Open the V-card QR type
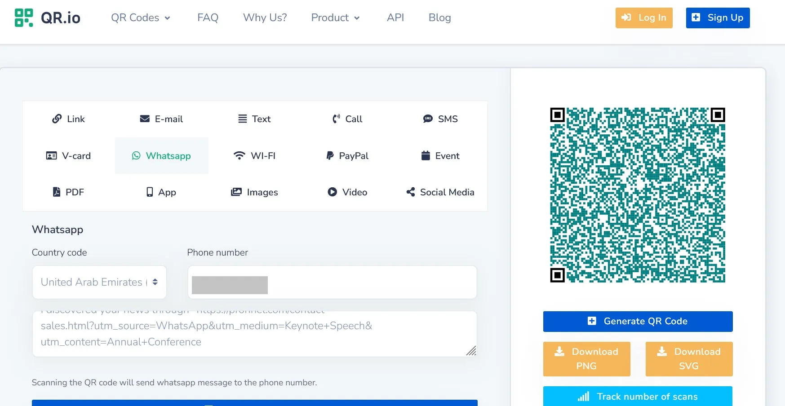 [69, 156]
